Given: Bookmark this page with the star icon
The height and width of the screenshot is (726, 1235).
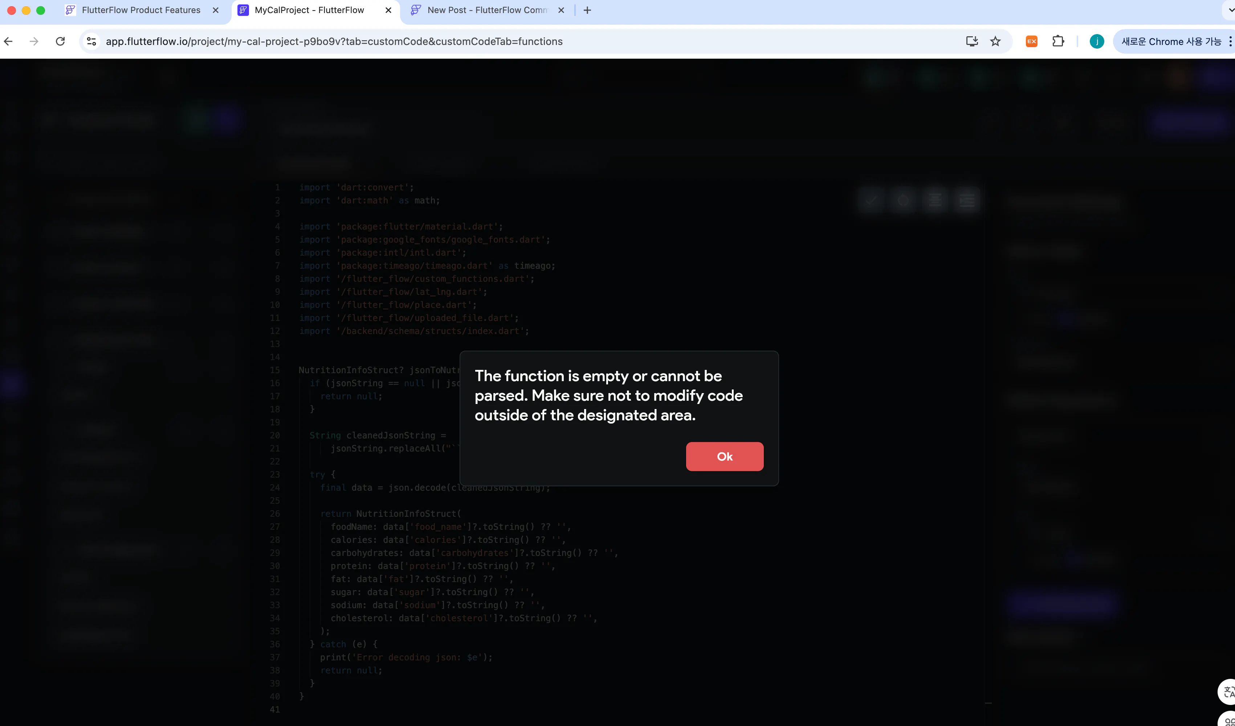Looking at the screenshot, I should tap(995, 42).
